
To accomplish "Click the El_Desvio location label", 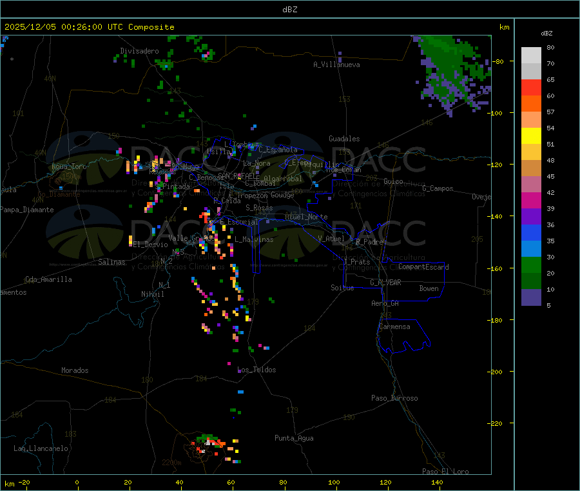I will 150,245.
